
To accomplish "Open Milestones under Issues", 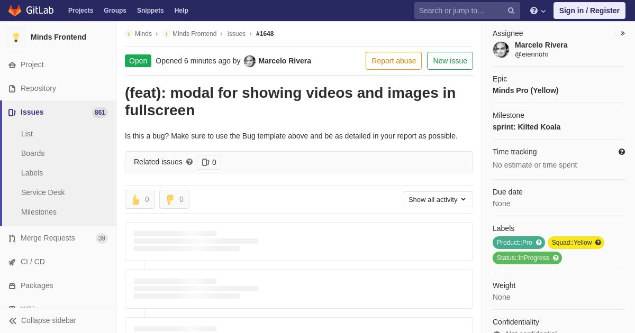I will coord(39,212).
